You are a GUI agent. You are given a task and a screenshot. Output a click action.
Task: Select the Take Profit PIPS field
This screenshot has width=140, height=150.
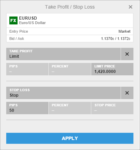click(27, 69)
